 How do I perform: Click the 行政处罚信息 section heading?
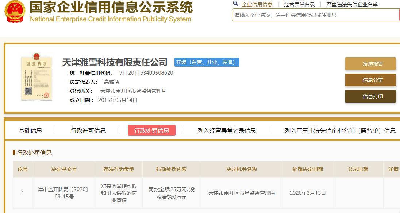pyautogui.click(x=34, y=153)
